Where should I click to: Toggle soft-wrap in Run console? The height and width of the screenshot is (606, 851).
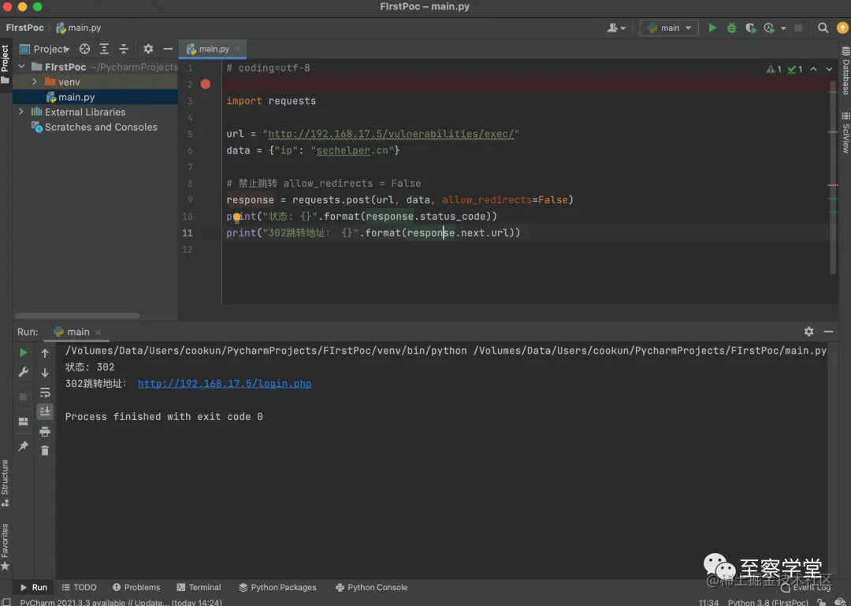(x=45, y=392)
